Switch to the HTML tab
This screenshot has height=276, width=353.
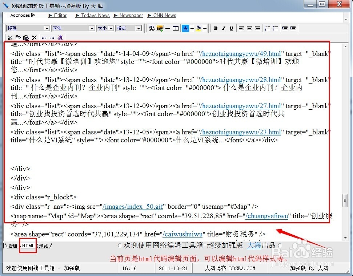[x=28, y=245]
